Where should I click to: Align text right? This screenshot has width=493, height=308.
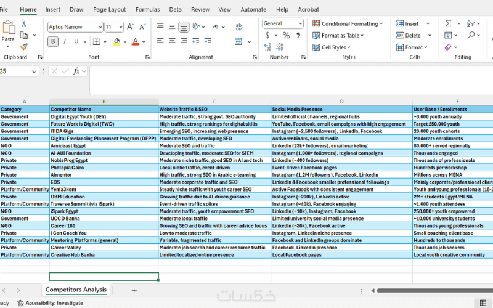[x=184, y=41]
